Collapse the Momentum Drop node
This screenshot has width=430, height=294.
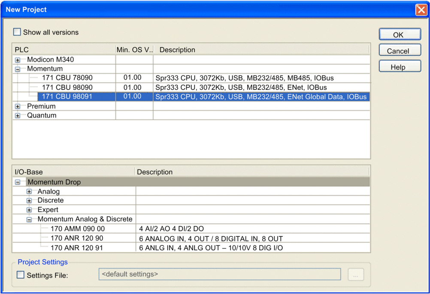coord(18,182)
